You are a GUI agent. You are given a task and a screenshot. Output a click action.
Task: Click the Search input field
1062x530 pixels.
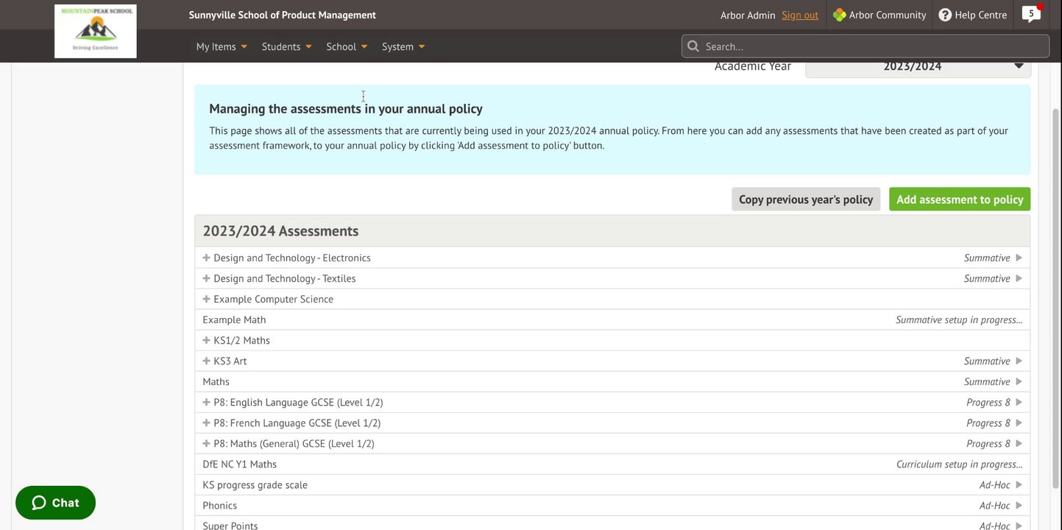pyautogui.click(x=872, y=46)
